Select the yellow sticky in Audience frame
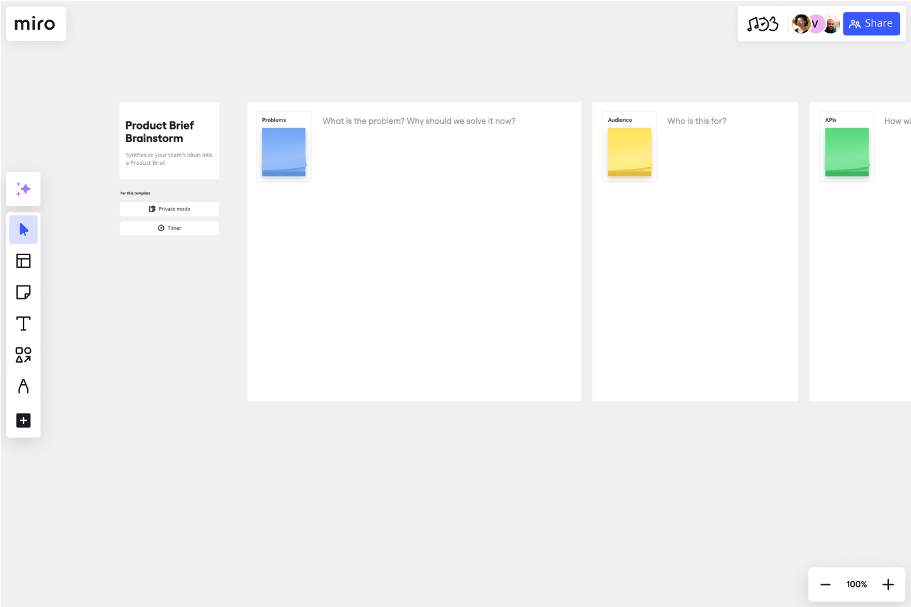The width and height of the screenshot is (911, 607). click(629, 151)
